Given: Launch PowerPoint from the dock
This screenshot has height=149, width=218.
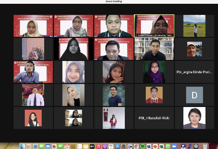Looking at the screenshot, I should [155, 146].
